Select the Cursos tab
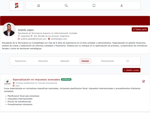 coord(85,61)
